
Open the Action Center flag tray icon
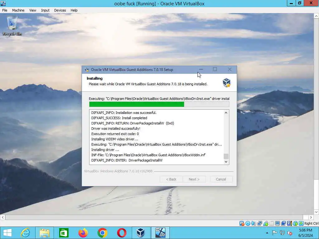point(274,233)
